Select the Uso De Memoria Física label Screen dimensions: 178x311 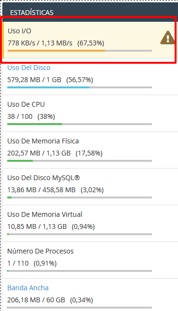[x=43, y=141]
